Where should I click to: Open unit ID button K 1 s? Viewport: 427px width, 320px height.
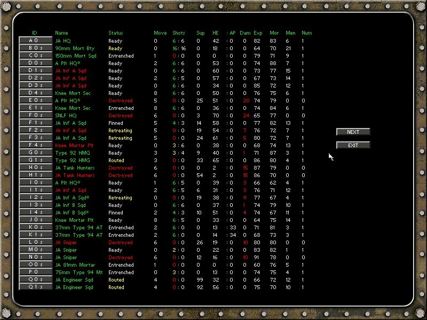(x=35, y=235)
